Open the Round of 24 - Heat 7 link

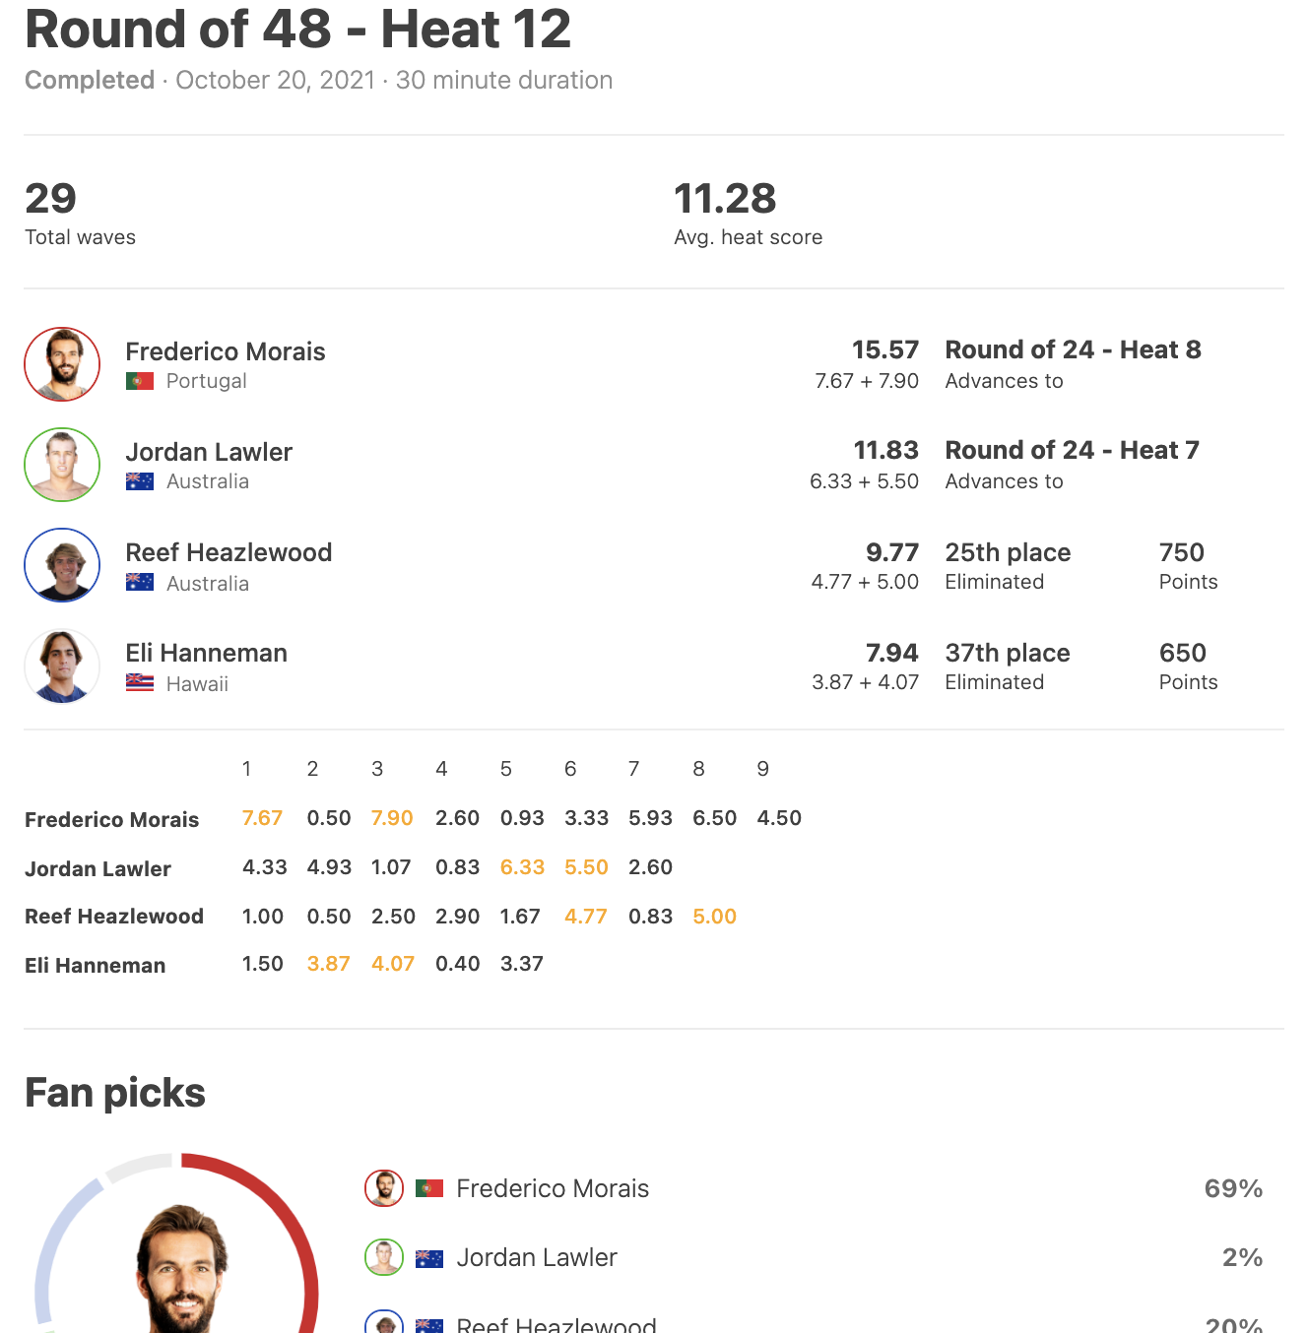(x=1072, y=450)
